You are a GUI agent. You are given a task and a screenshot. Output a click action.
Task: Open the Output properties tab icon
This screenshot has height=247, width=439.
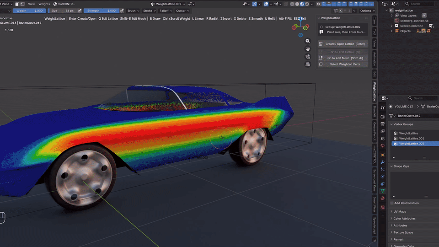point(382,124)
